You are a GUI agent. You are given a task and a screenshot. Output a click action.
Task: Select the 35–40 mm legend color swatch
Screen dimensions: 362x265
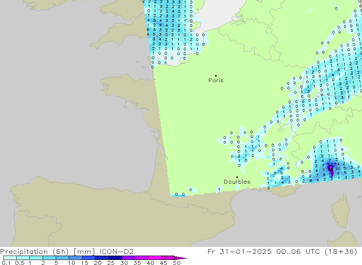pyautogui.click(x=141, y=258)
